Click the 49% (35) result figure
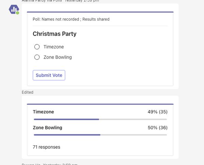 click(x=157, y=112)
